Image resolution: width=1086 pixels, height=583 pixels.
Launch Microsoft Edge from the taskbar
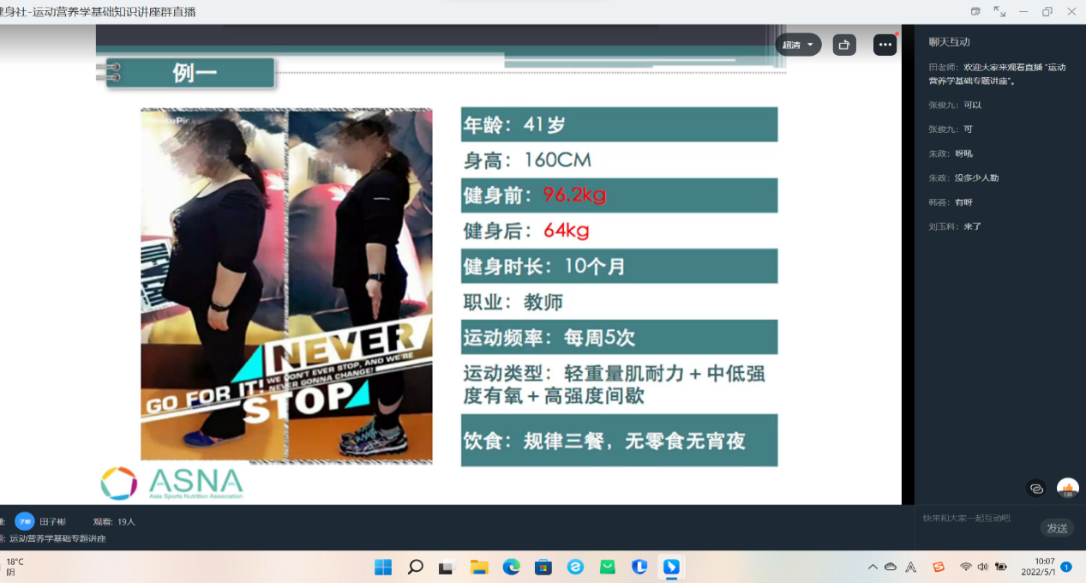(511, 567)
